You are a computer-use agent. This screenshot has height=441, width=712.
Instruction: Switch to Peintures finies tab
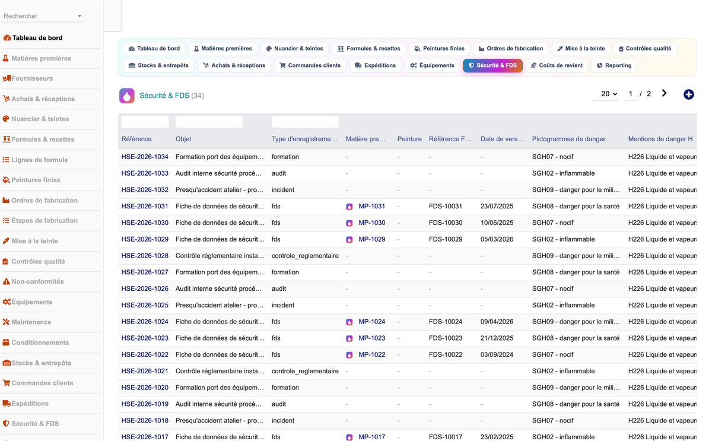click(440, 49)
